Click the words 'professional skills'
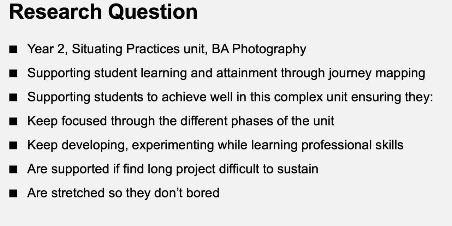This screenshot has width=452, height=226. click(x=352, y=145)
